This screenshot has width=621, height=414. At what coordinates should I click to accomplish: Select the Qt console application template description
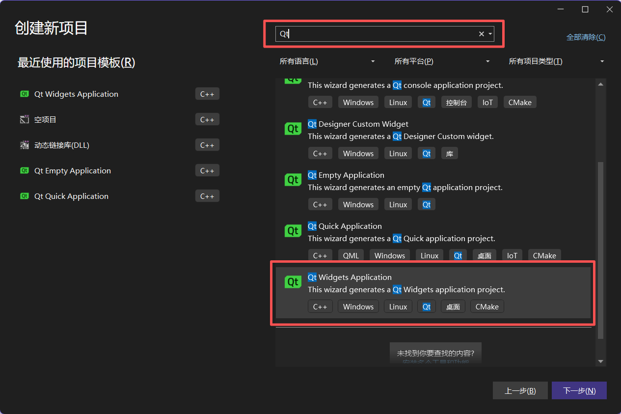(405, 85)
